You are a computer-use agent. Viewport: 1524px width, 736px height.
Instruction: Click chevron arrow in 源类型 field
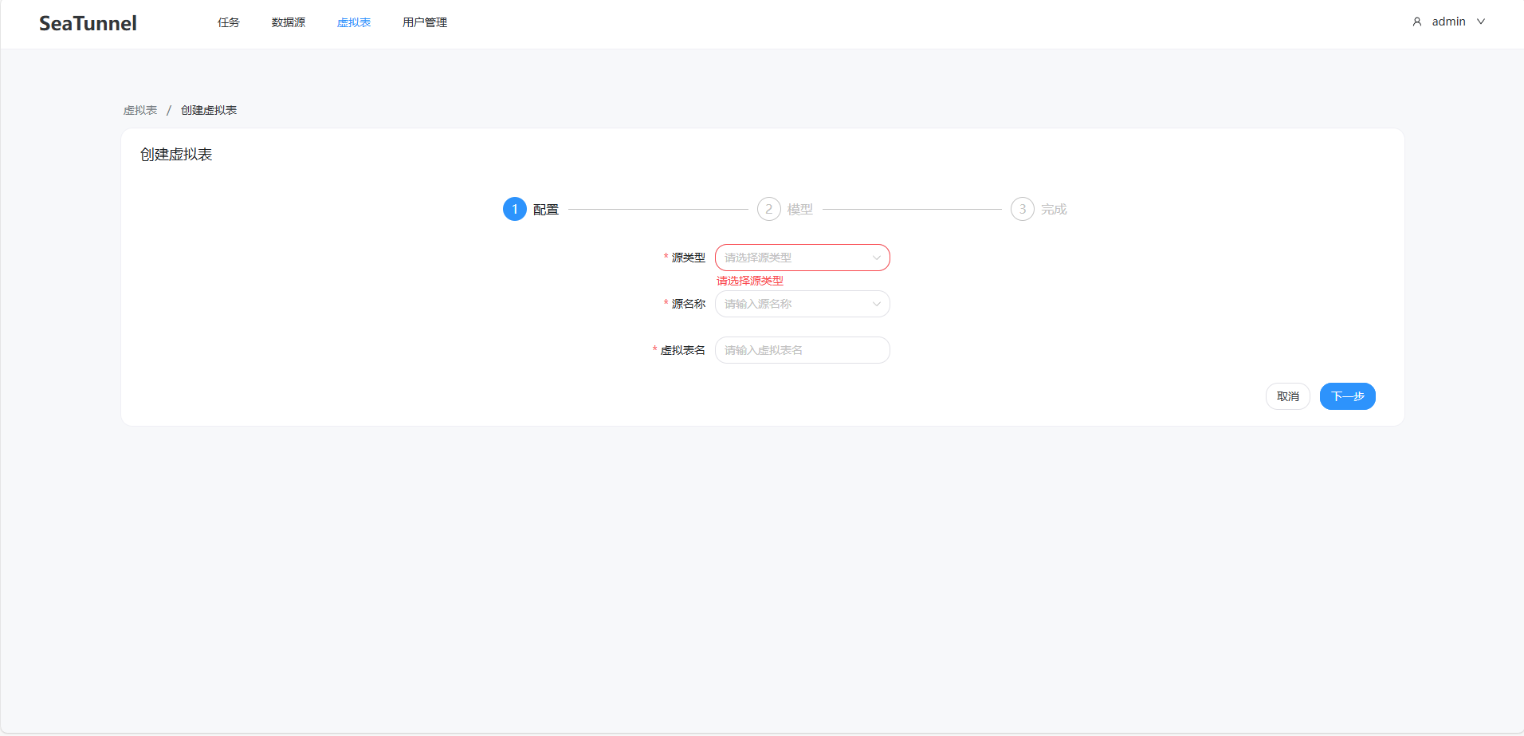tap(877, 258)
